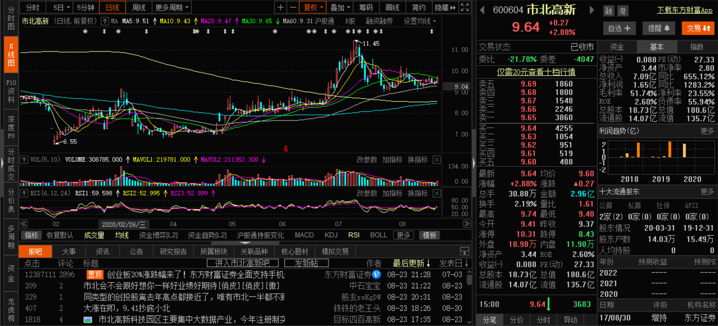This screenshot has width=718, height=326.
Task: Toggle the RSI indicator
Action: click(x=354, y=235)
